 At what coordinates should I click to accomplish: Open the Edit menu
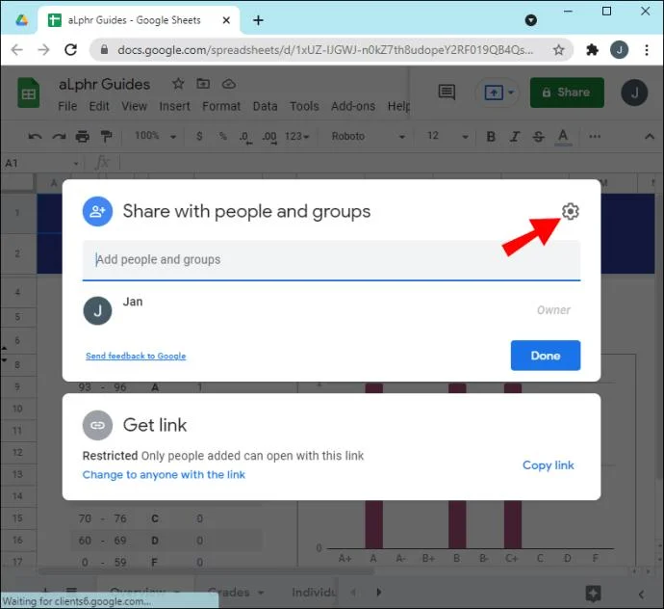[99, 106]
